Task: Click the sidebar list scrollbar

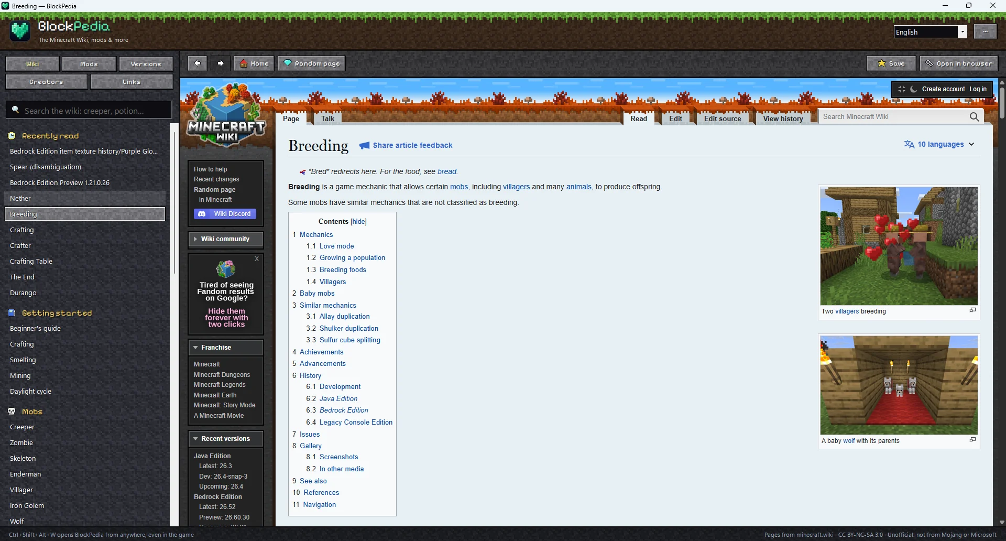Action: (x=174, y=202)
